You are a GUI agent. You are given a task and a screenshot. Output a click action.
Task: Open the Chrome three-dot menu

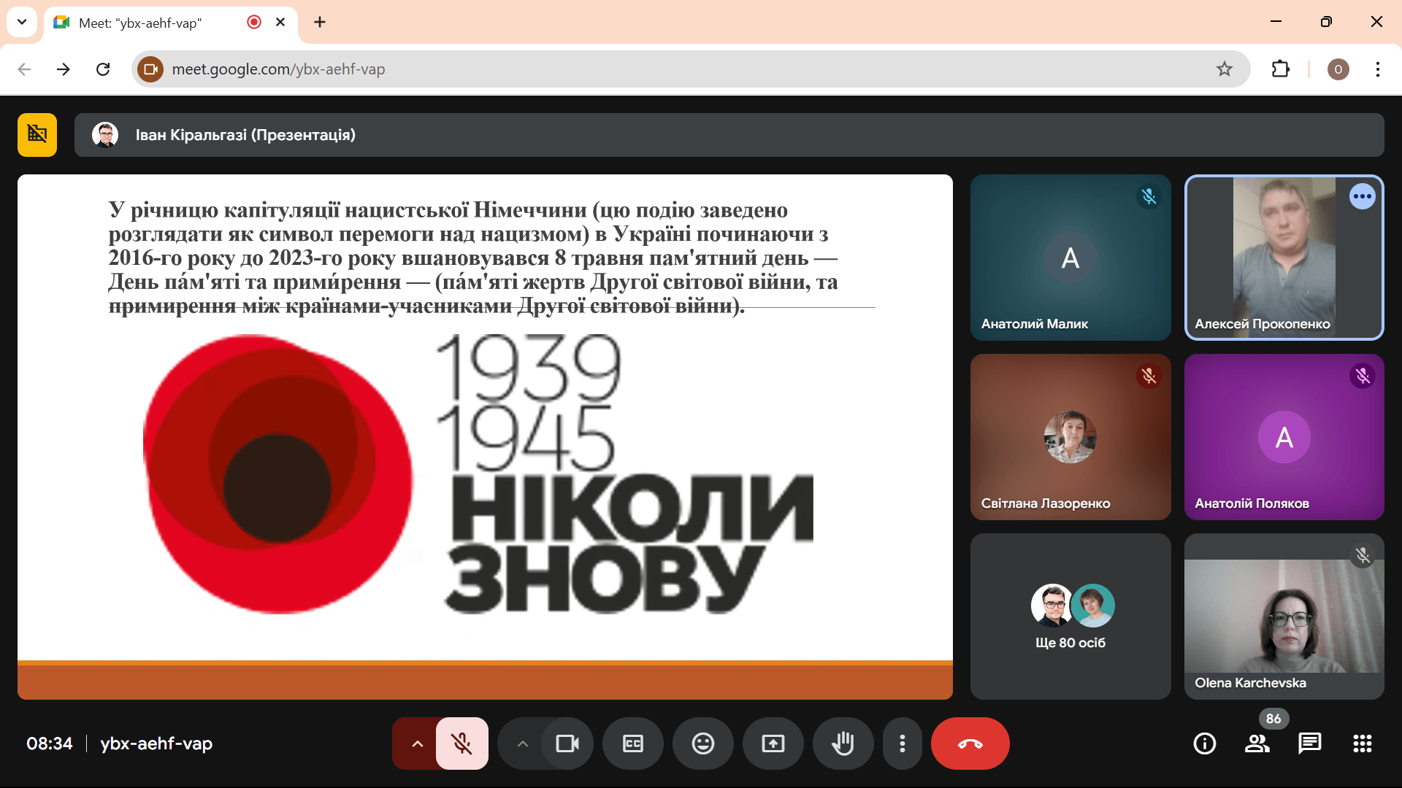1378,69
